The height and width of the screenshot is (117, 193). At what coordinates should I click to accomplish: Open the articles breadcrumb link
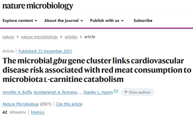[x=71, y=37]
